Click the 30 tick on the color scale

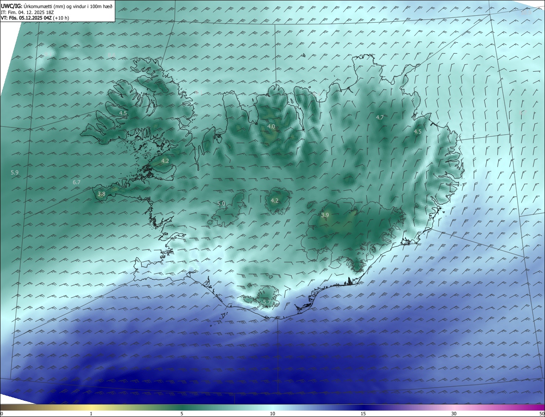pyautogui.click(x=454, y=414)
